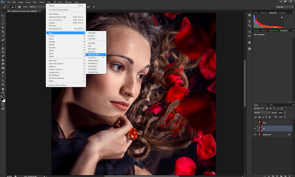
Task: Open the Fill slider dropdown arrow
Action: point(285,117)
